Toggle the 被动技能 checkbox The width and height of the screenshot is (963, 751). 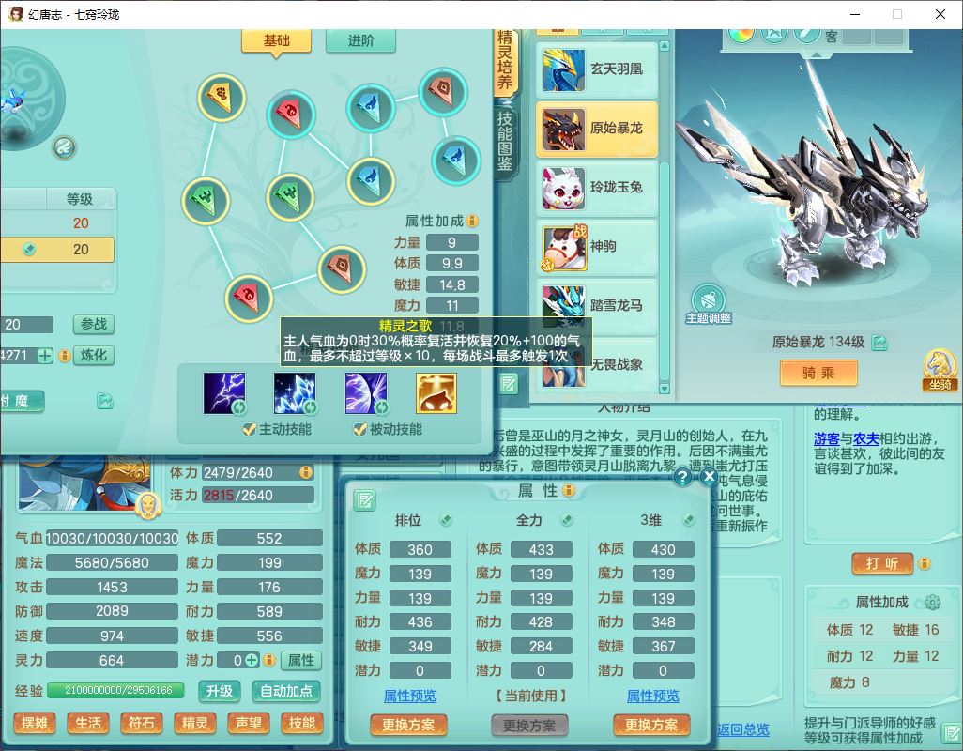(359, 429)
